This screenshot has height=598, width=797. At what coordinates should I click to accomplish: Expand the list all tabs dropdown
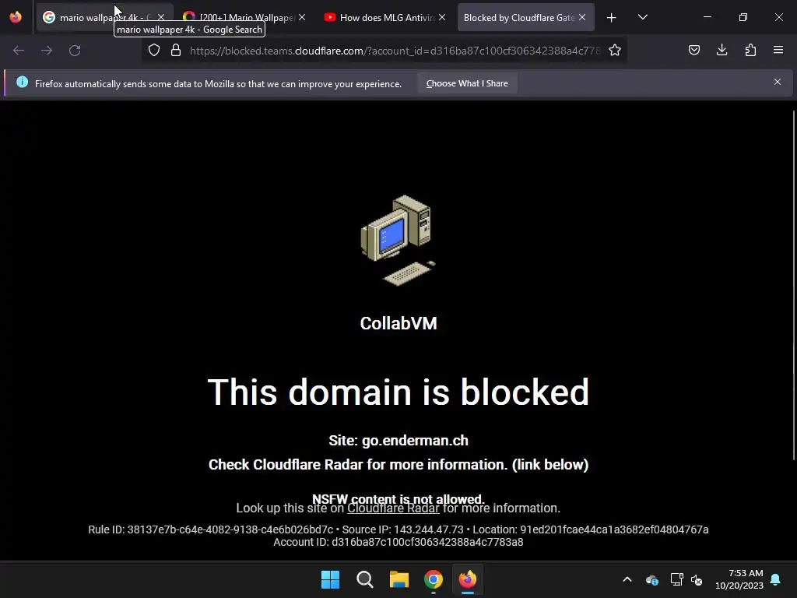click(x=642, y=17)
